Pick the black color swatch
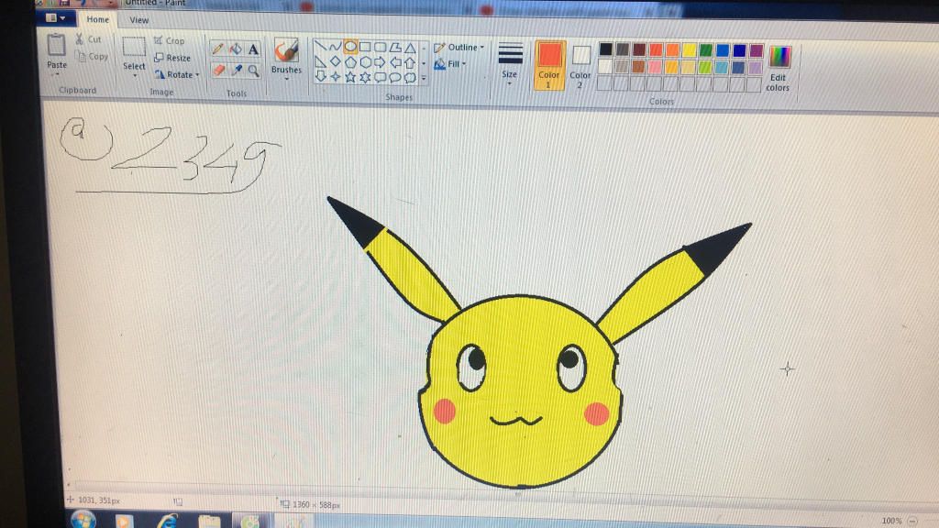Viewport: 939px width, 528px height. click(x=606, y=49)
